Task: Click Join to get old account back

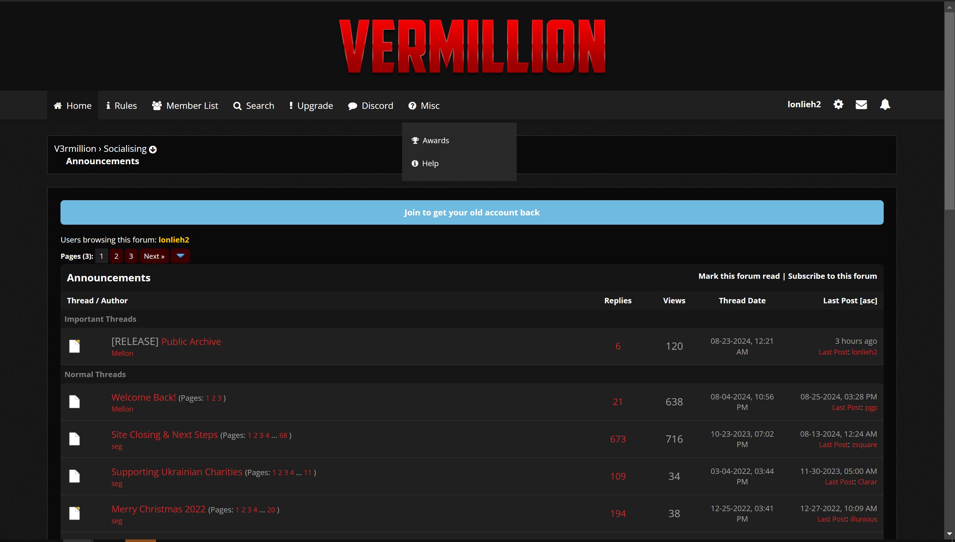Action: tap(471, 212)
